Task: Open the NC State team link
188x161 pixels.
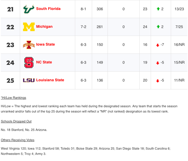Action: click(44, 62)
